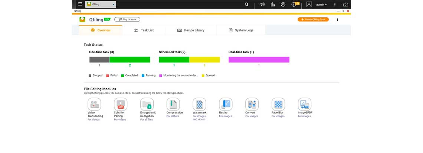Image resolution: width=423 pixels, height=153 pixels.
Task: Switch to the Task List tab
Action: tap(144, 30)
